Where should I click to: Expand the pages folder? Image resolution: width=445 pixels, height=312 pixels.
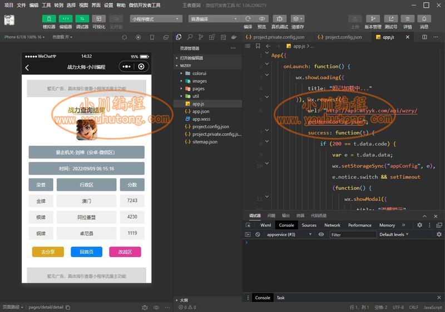[x=208, y=88]
